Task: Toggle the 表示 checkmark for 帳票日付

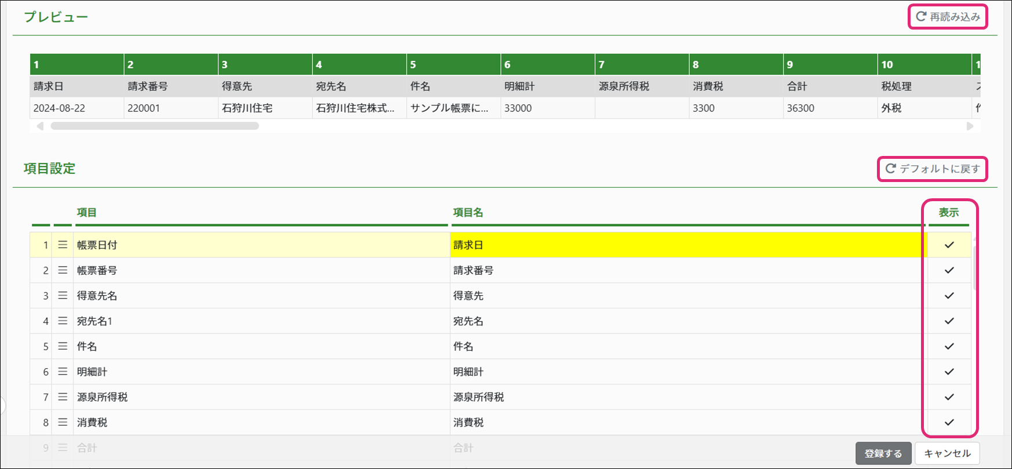Action: [x=949, y=245]
